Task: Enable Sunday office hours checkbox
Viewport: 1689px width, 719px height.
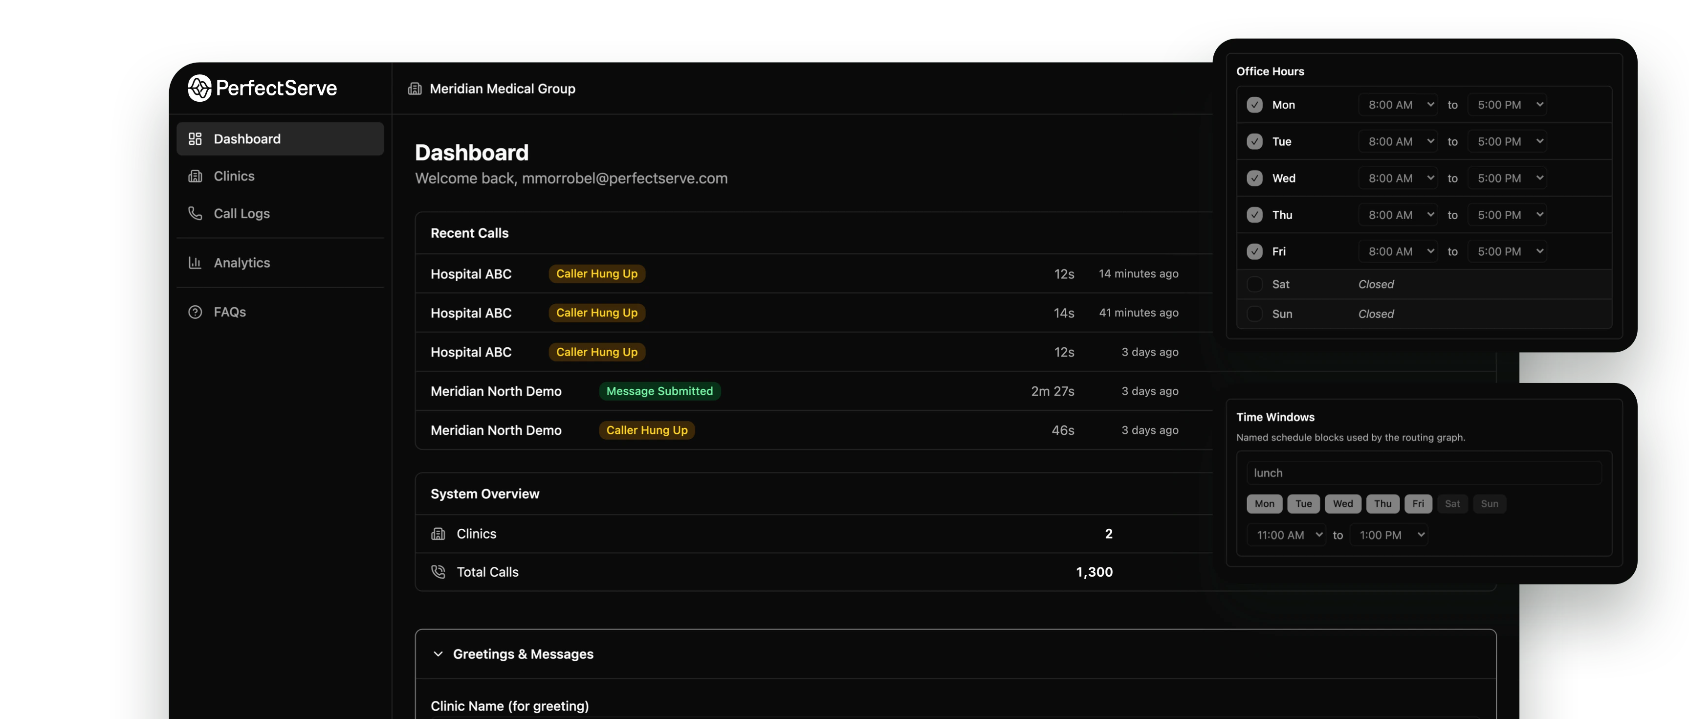Action: [1254, 314]
